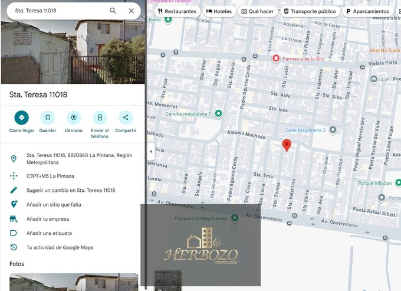This screenshot has width=401, height=291.
Task: Select the Qué hacer filter chip
Action: tap(258, 11)
